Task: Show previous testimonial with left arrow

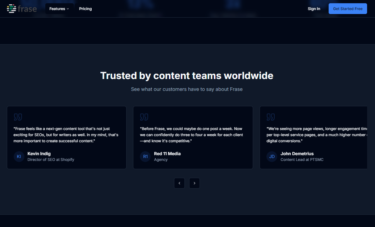Action: click(179, 183)
